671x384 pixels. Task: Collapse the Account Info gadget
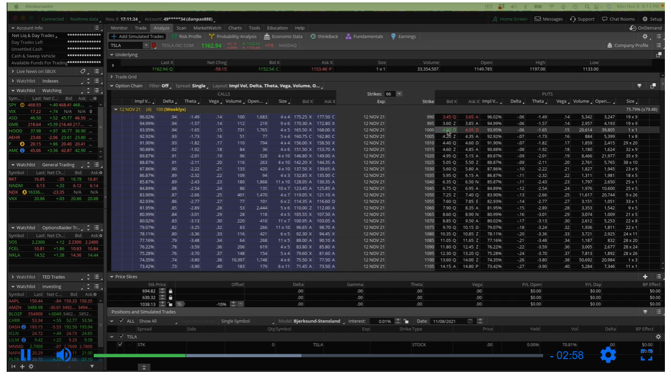[x=13, y=28]
